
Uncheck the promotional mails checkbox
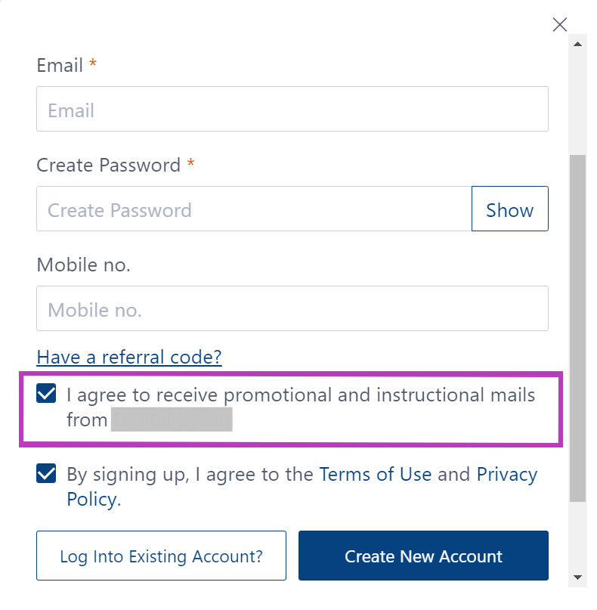coord(46,394)
